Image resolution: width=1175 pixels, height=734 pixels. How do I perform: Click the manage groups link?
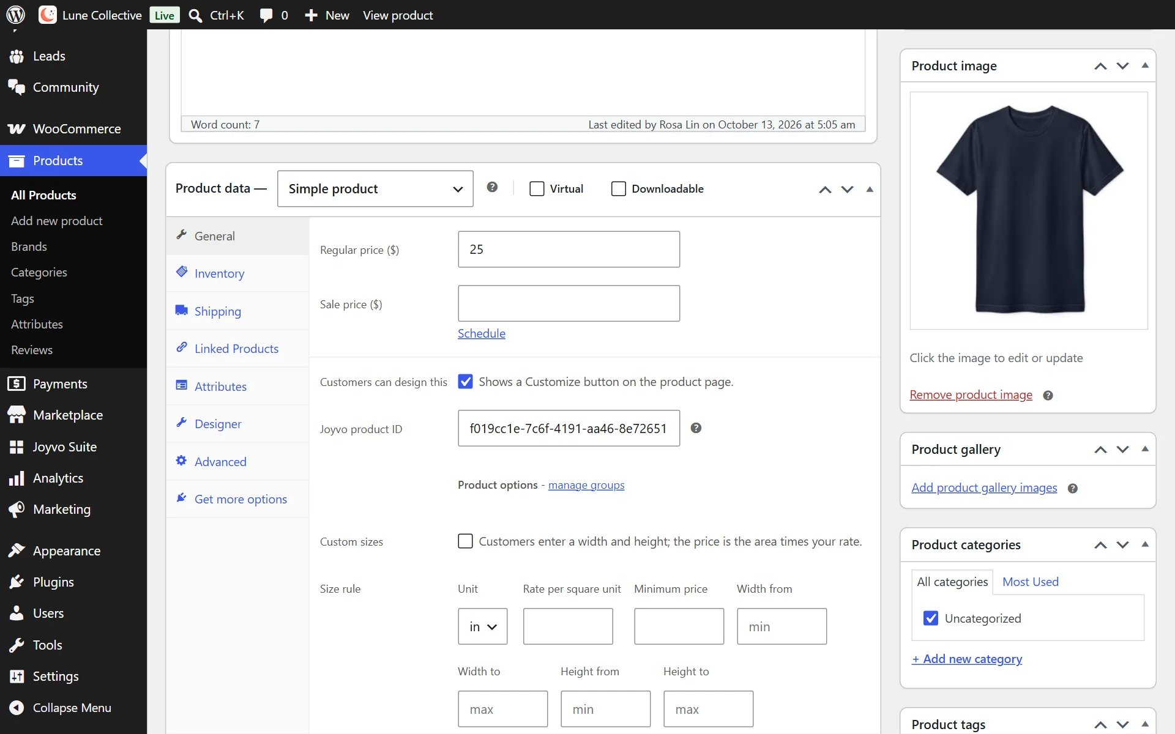586,485
